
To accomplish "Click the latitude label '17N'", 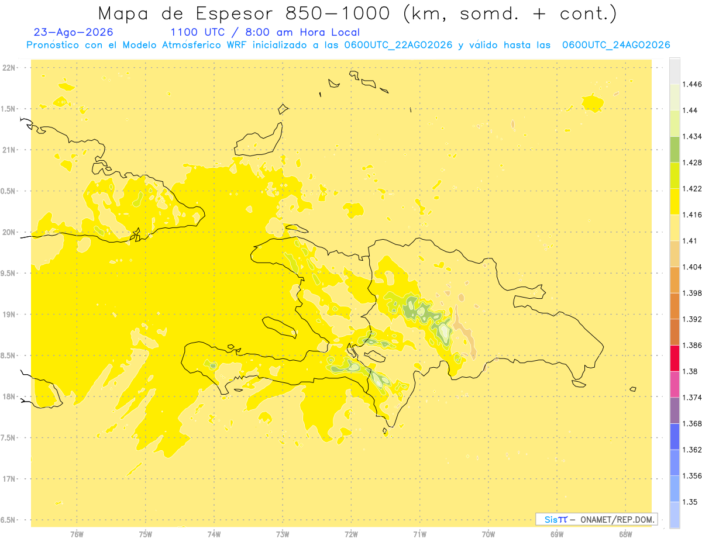I will click(x=10, y=479).
